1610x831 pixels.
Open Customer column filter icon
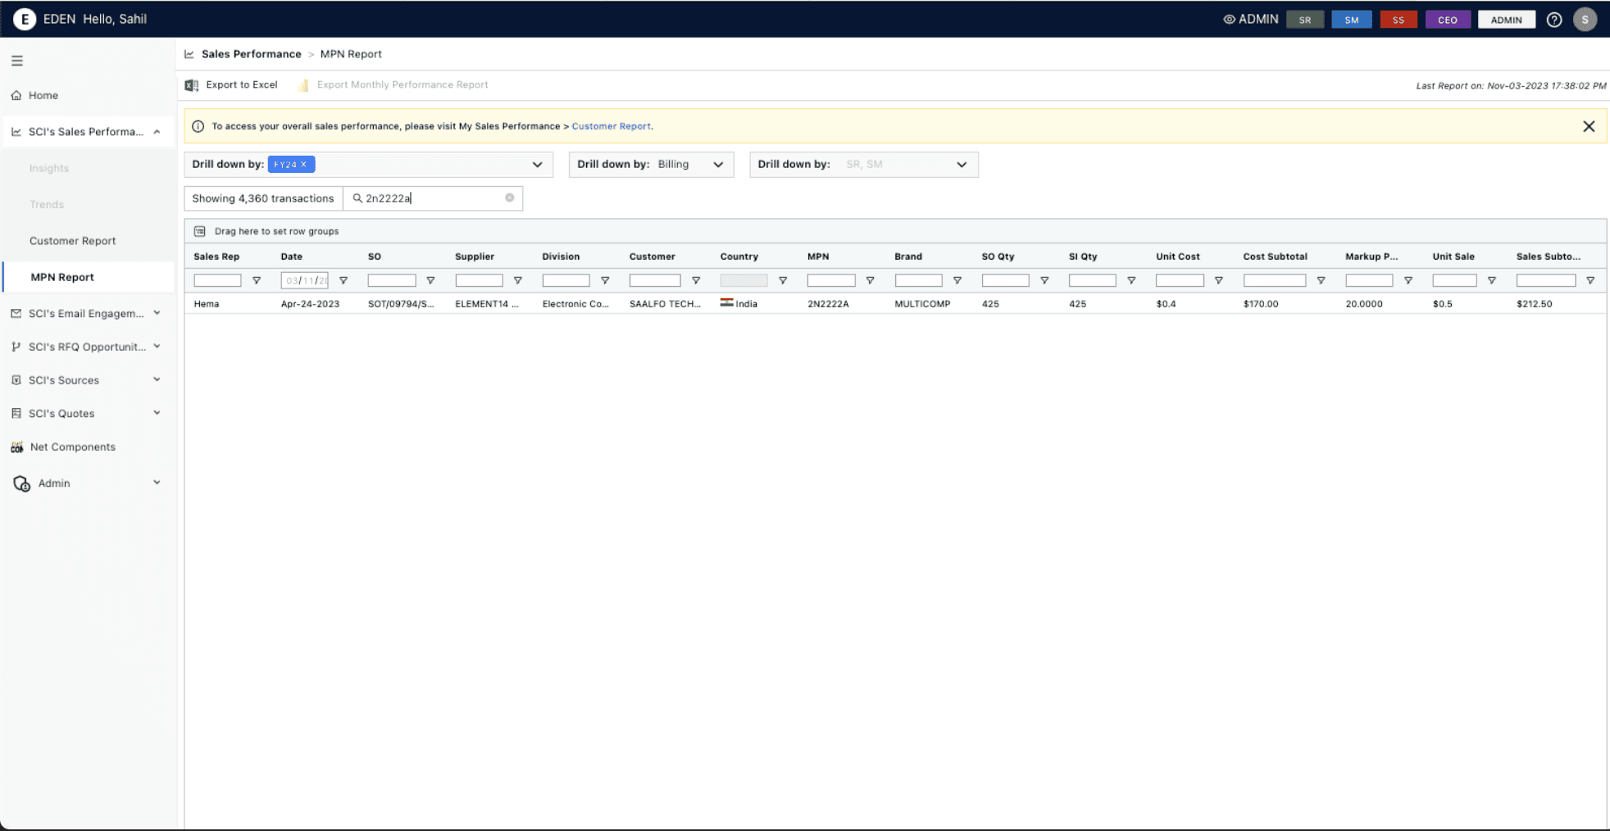tap(696, 280)
